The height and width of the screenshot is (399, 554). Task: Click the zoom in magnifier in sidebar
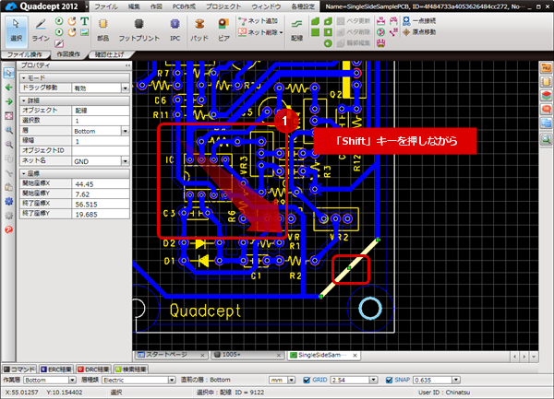9,130
